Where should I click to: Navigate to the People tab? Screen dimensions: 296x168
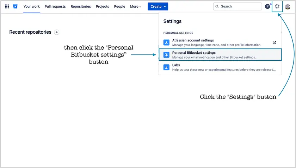pyautogui.click(x=119, y=7)
